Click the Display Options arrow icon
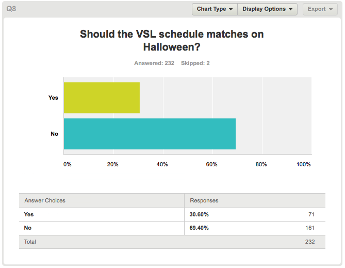Viewport: 345px width, 268px height. coord(291,9)
